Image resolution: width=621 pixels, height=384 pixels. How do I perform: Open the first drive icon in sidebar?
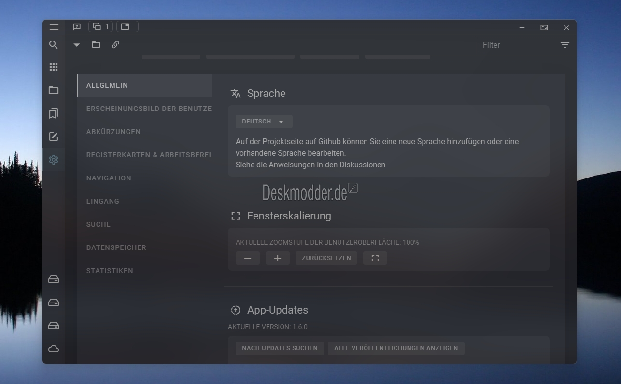coord(54,279)
